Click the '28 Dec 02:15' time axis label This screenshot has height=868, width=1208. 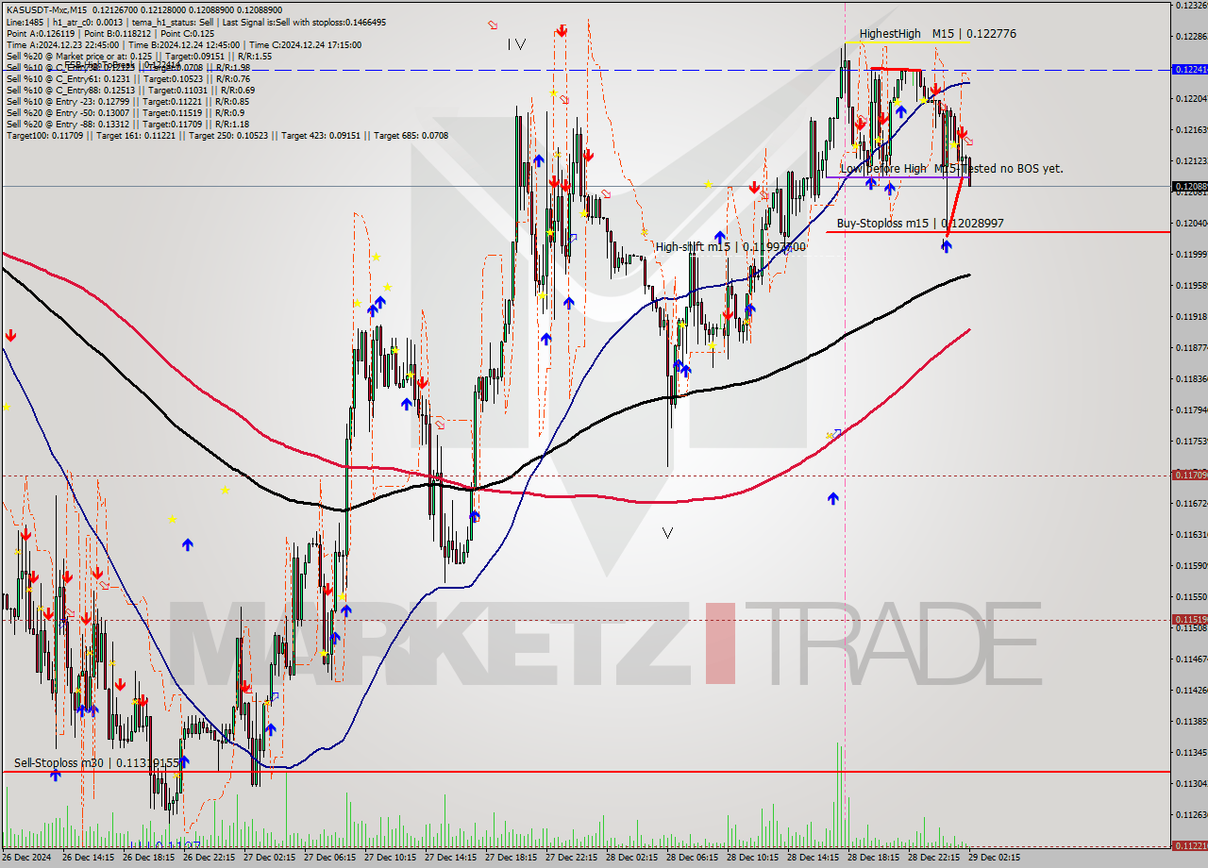coord(633,859)
